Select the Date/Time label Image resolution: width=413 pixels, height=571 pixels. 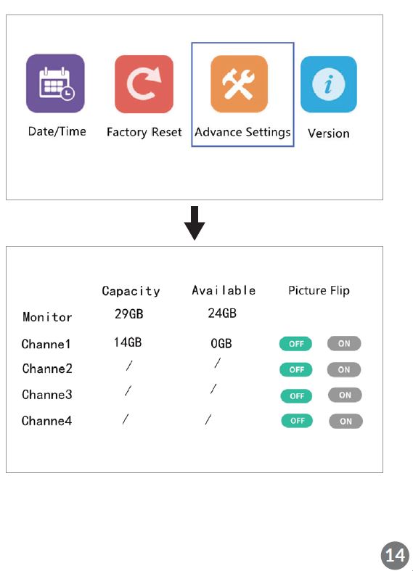[x=57, y=131]
